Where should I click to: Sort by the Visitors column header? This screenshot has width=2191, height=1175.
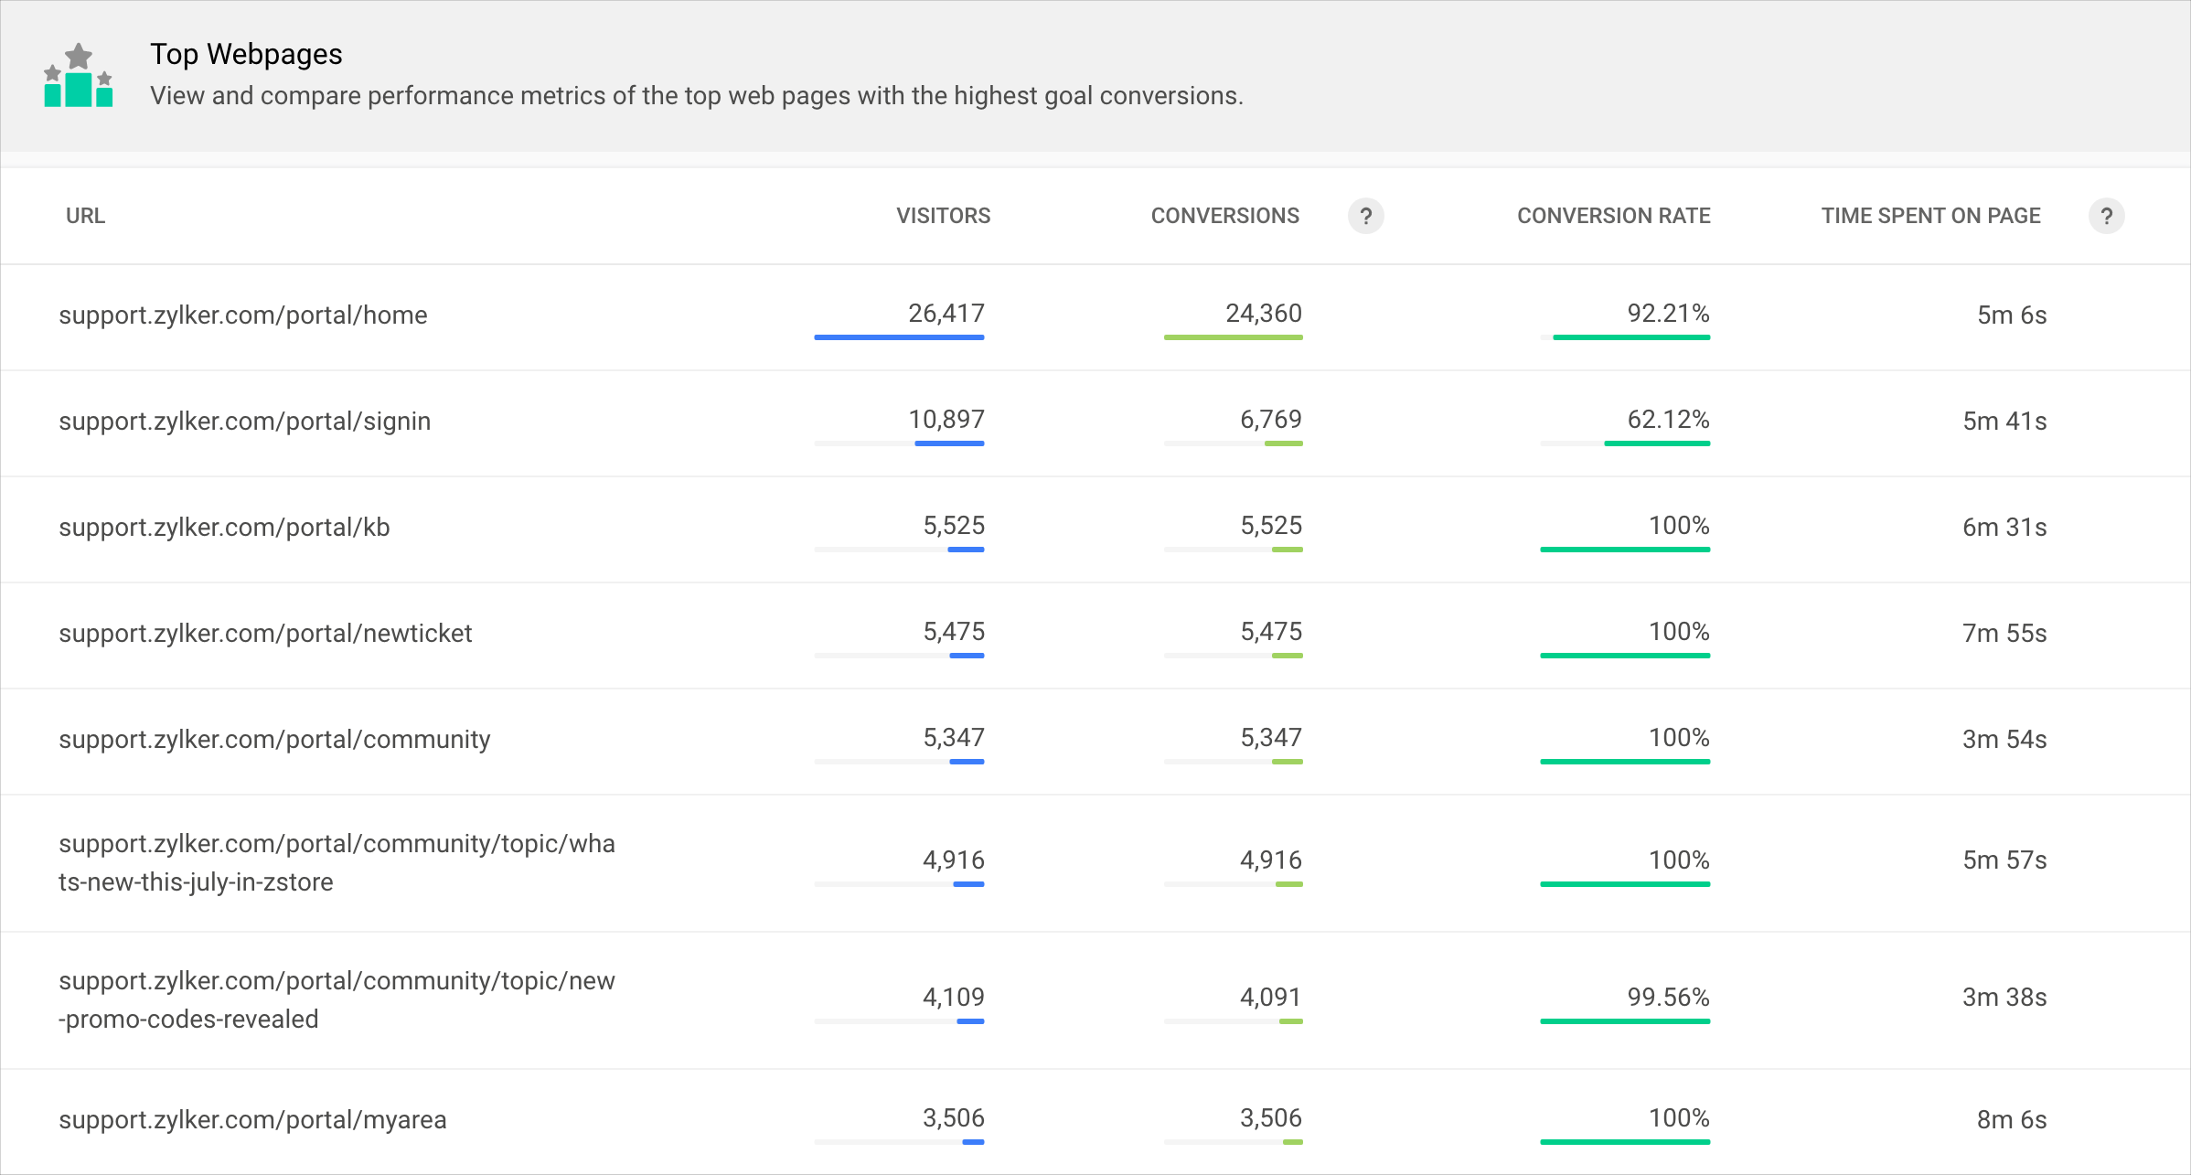point(943,216)
